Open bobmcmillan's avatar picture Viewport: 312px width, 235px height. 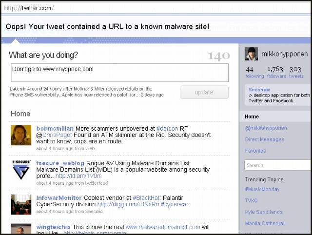click(21, 135)
